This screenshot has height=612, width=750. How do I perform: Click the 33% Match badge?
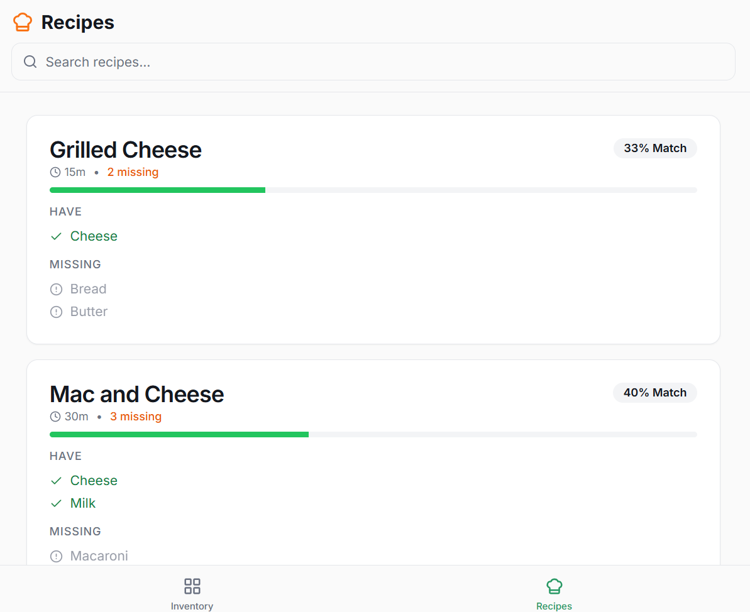tap(655, 148)
